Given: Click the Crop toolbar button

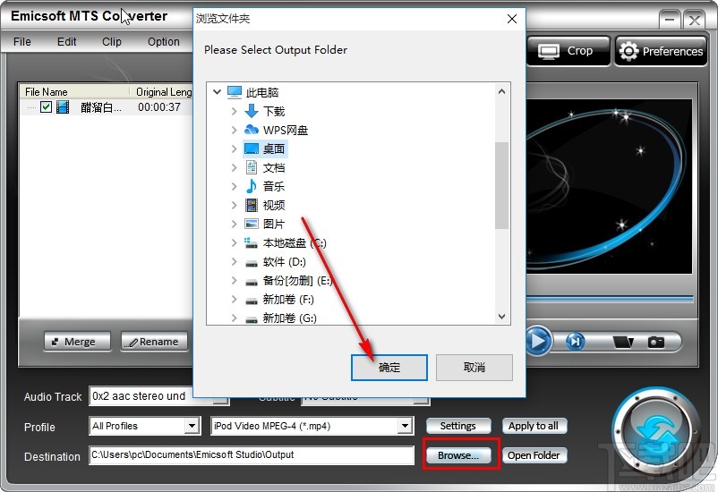Looking at the screenshot, I should [x=568, y=51].
